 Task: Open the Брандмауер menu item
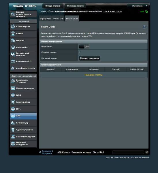pyautogui.click(x=23, y=123)
